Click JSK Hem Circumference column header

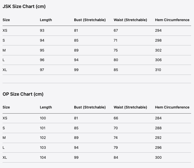coord(172,20)
